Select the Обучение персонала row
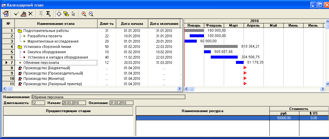329x139 pixels. pyautogui.click(x=56, y=63)
